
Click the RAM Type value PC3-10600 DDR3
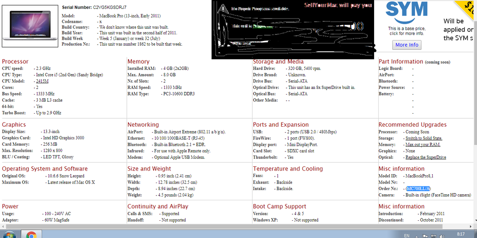[179, 94]
